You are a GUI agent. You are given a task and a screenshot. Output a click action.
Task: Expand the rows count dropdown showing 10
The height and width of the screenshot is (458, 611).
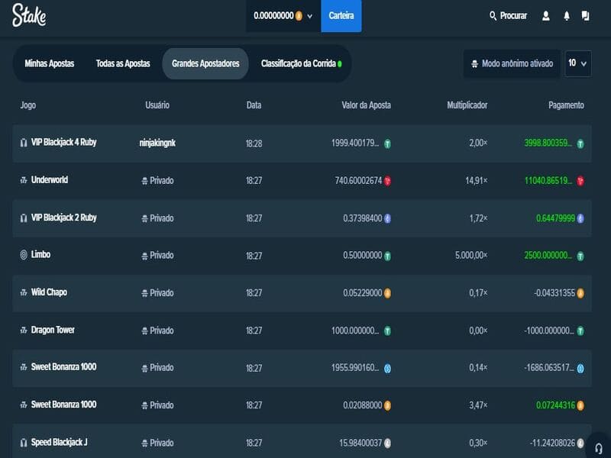[x=578, y=63]
